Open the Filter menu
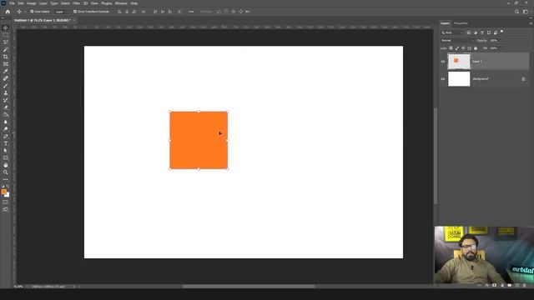The width and height of the screenshot is (534, 300). point(76,3)
